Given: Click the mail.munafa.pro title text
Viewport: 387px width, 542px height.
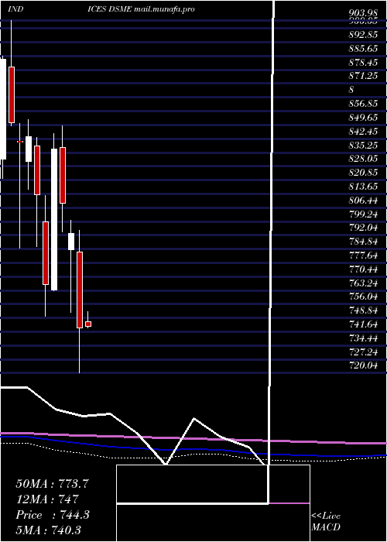Looking at the screenshot, I should [x=164, y=9].
